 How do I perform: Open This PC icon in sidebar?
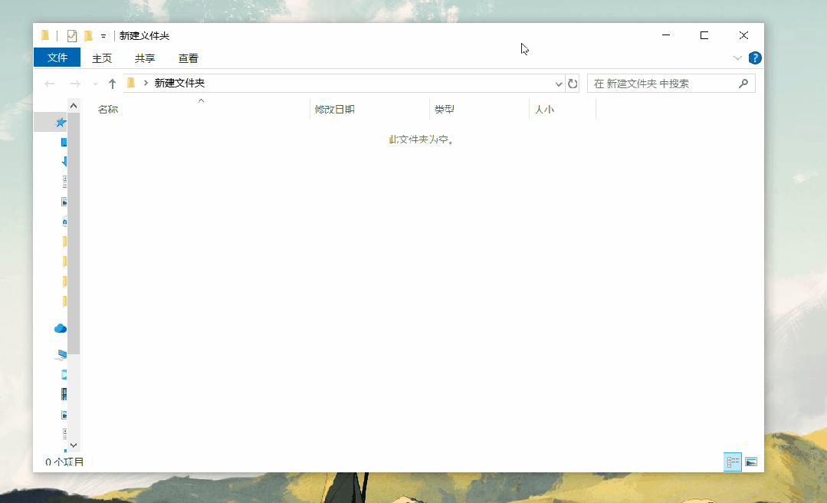coord(61,354)
